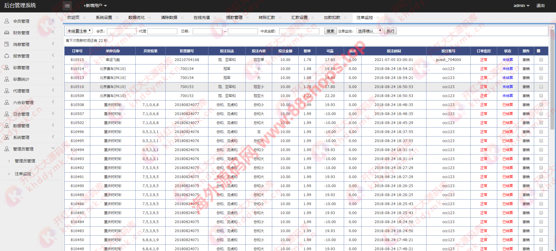Open the 选择确认 monitoring dropdown
Screen dimensions: 556x251
click(369, 31)
